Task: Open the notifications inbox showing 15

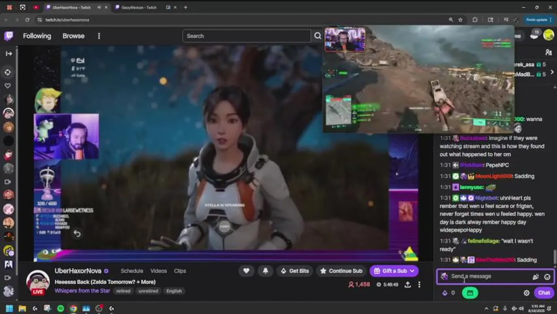Action: pos(535,35)
